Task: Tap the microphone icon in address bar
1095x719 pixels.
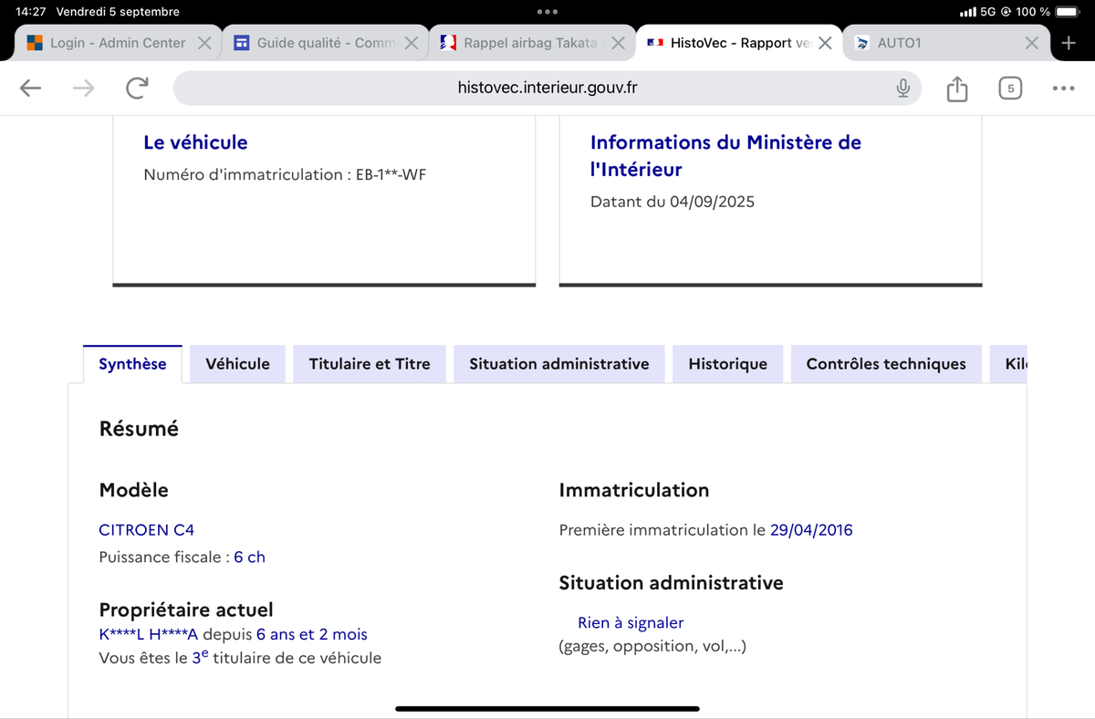Action: [x=902, y=88]
